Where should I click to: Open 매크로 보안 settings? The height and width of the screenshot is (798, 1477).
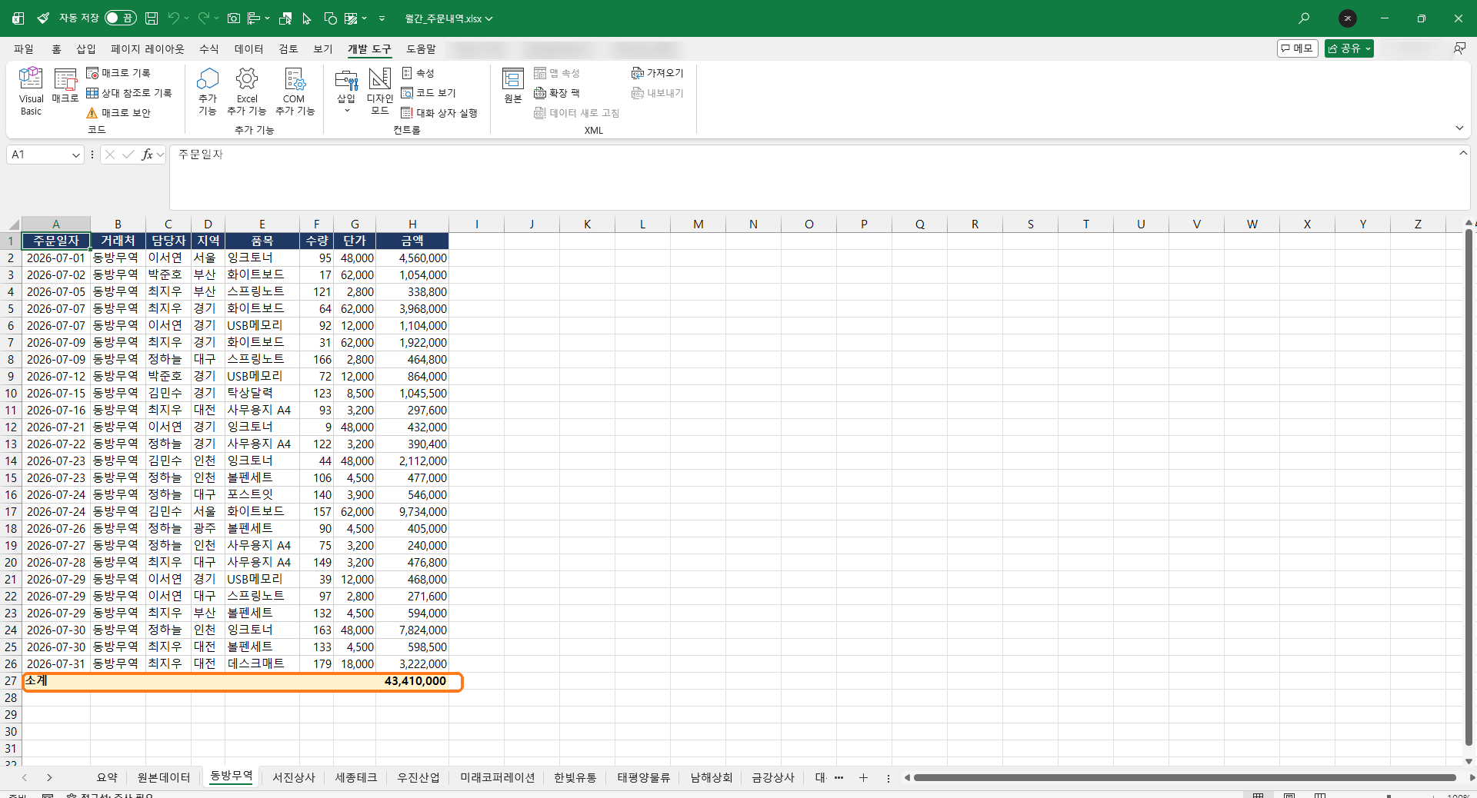point(118,113)
